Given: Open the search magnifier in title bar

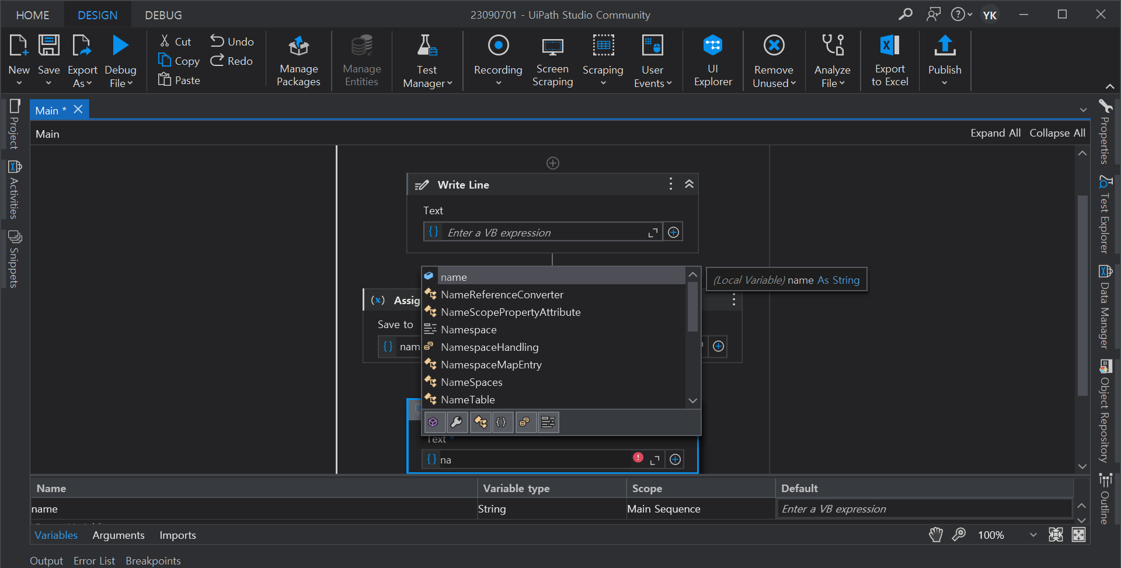Looking at the screenshot, I should coord(906,14).
